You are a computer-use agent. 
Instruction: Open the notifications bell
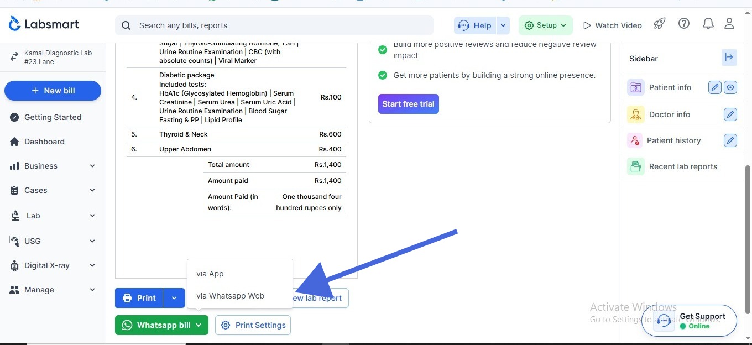[708, 24]
